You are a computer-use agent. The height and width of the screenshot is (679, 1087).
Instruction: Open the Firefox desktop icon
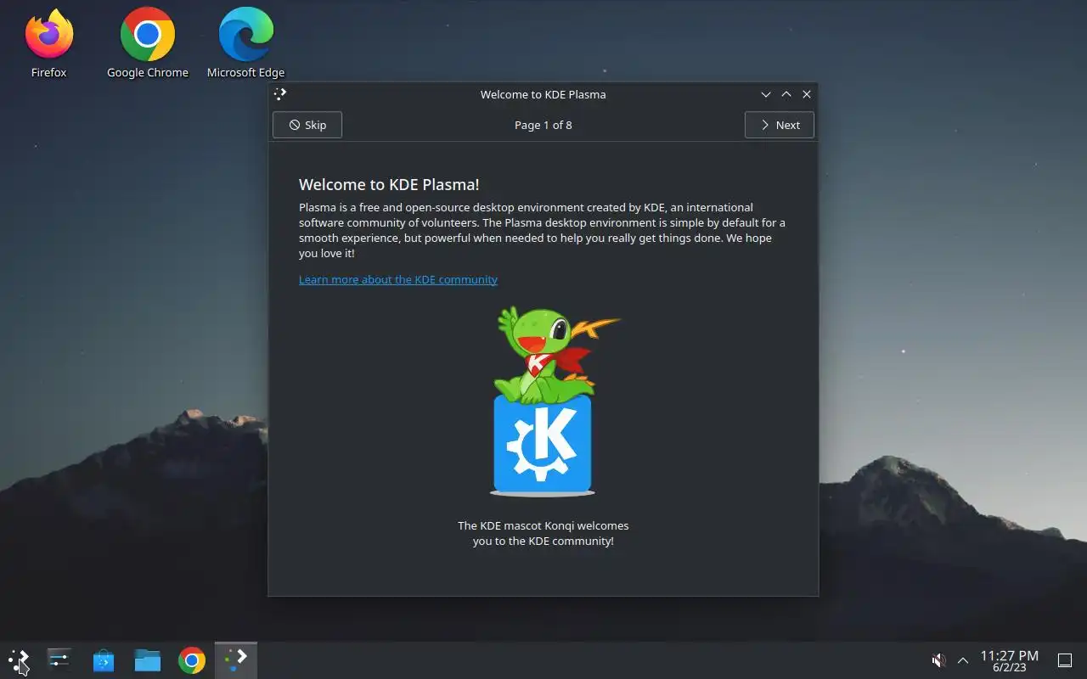click(48, 42)
